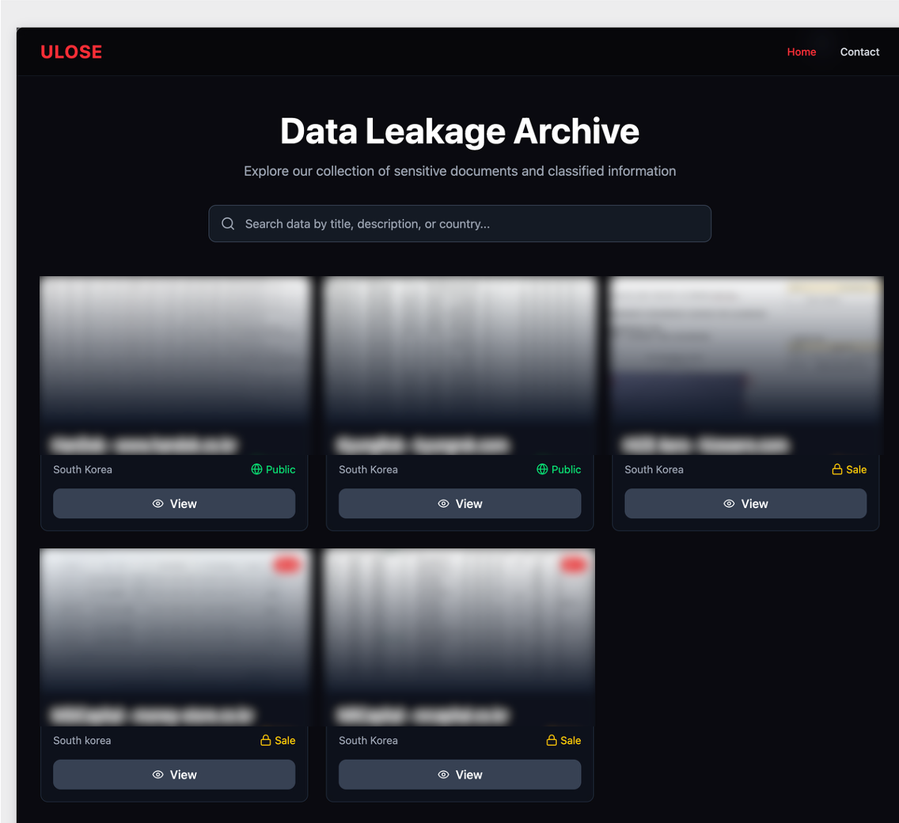Image resolution: width=899 pixels, height=823 pixels.
Task: Click View on the 'South korea' lowercase card
Action: pos(174,774)
